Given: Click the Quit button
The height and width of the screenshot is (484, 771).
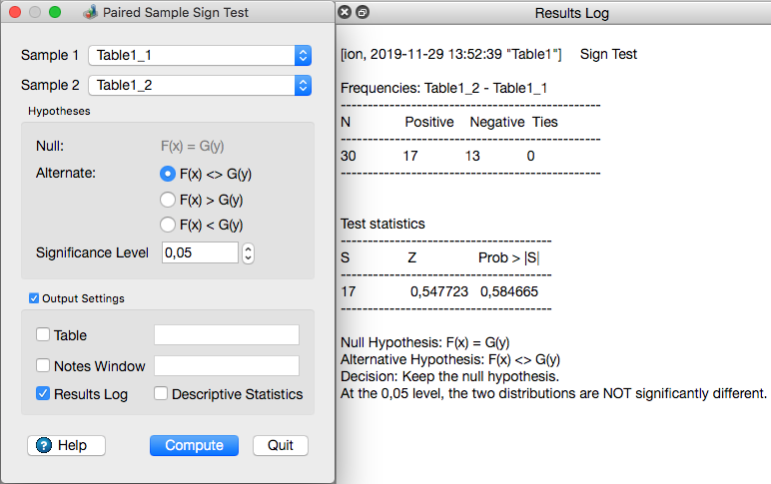Looking at the screenshot, I should [281, 445].
